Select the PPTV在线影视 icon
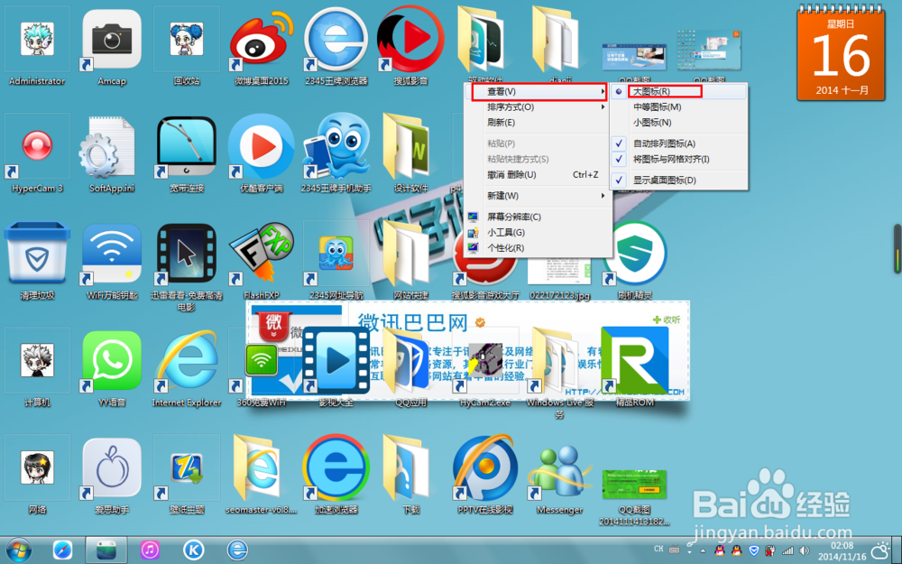The image size is (902, 564). pos(485,476)
